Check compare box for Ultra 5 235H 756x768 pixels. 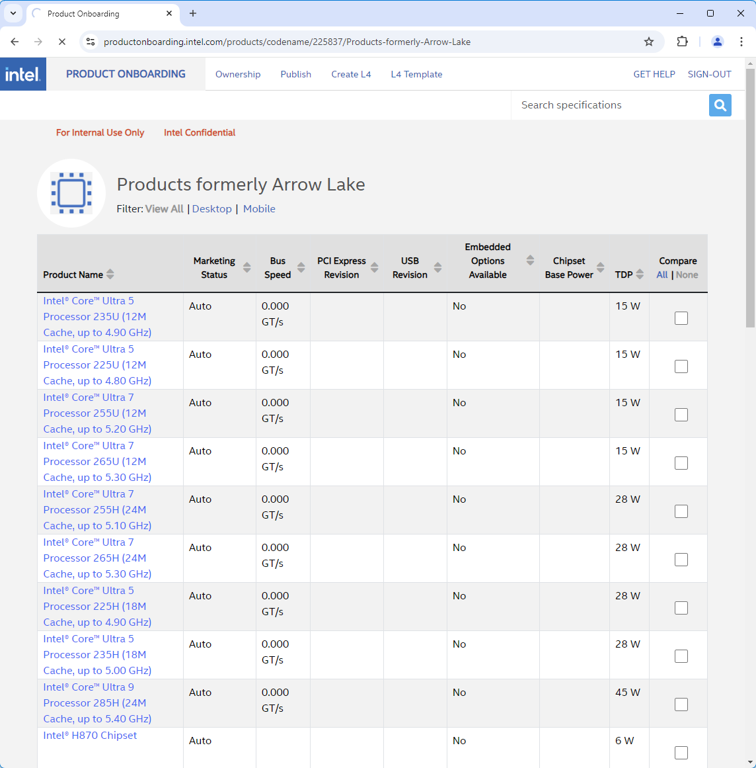681,656
